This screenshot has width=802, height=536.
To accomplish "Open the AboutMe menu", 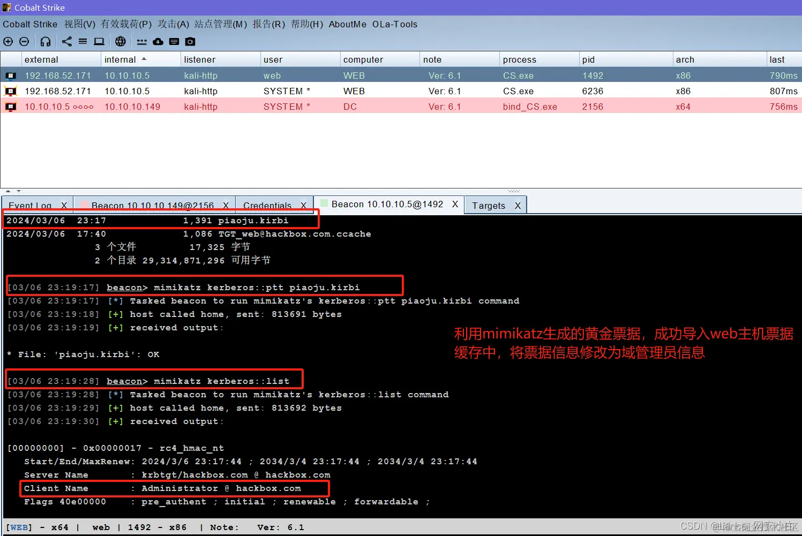I will point(348,24).
